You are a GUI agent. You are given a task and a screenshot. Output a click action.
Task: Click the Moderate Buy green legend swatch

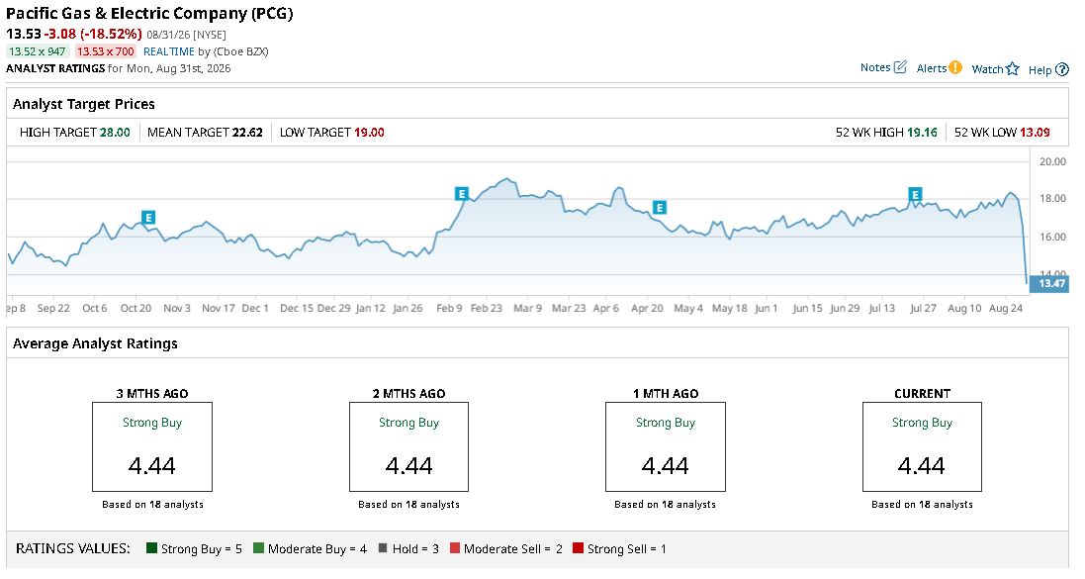(x=258, y=548)
